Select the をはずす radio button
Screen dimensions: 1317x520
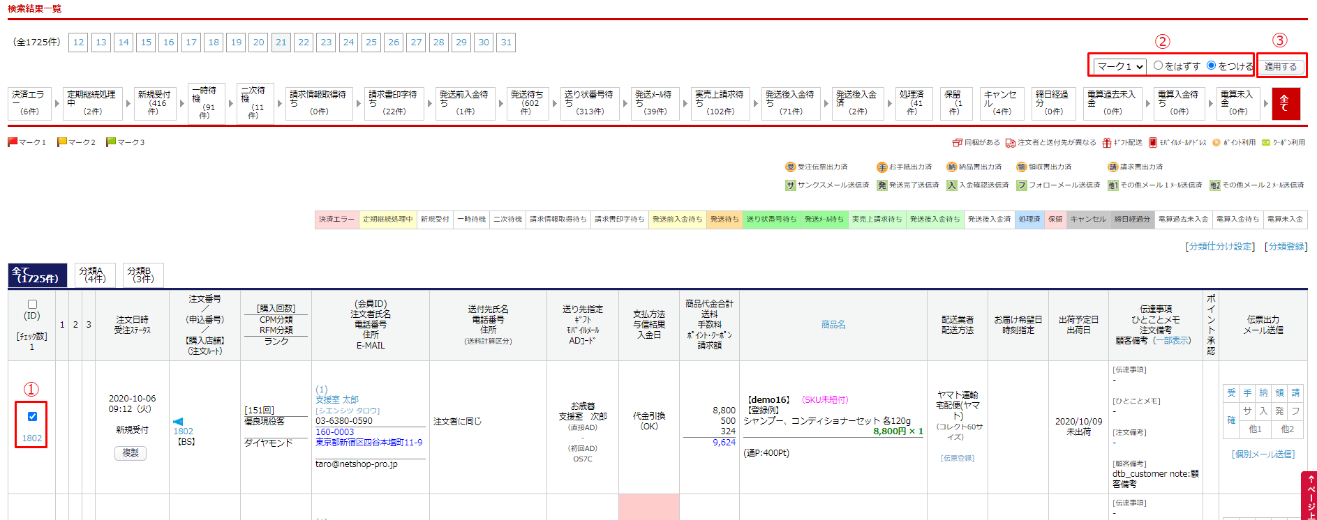coord(1159,66)
